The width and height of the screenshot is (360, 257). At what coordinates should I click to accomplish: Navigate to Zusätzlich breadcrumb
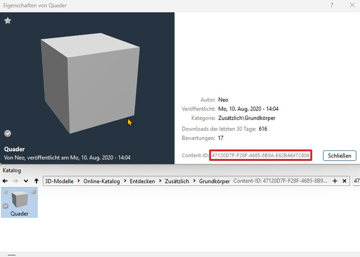177,181
